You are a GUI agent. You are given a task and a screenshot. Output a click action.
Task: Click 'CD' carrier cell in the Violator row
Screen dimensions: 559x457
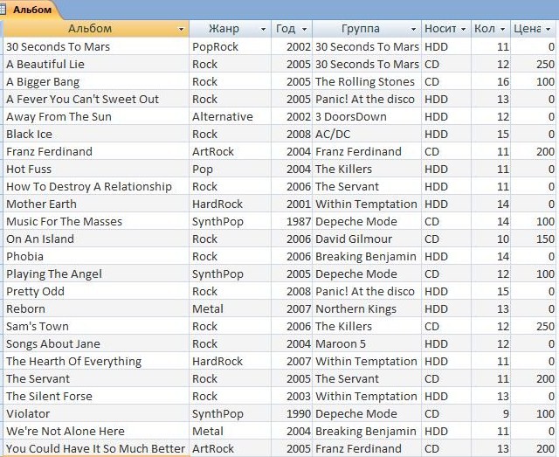point(446,414)
